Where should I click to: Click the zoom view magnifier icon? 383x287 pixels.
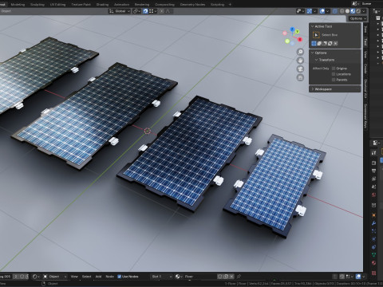coord(300,52)
